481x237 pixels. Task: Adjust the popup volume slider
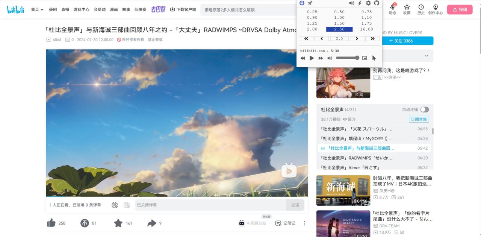point(347,58)
